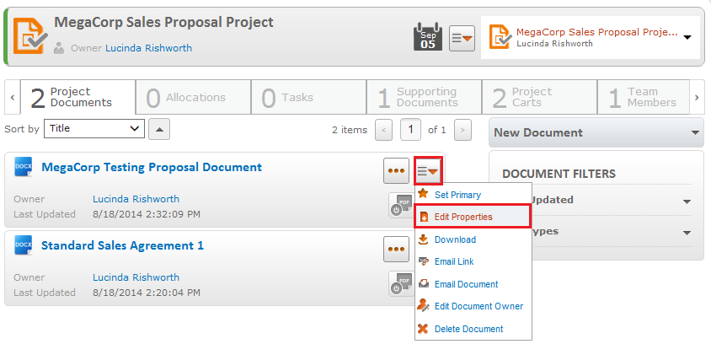Switch to the Project Carts tab
This screenshot has width=711, height=344.
(x=539, y=97)
